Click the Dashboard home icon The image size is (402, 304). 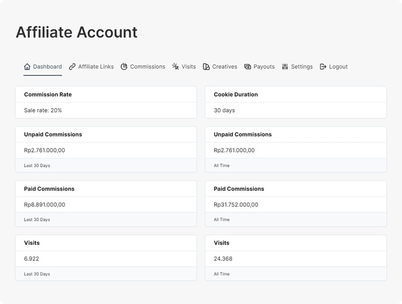[27, 67]
